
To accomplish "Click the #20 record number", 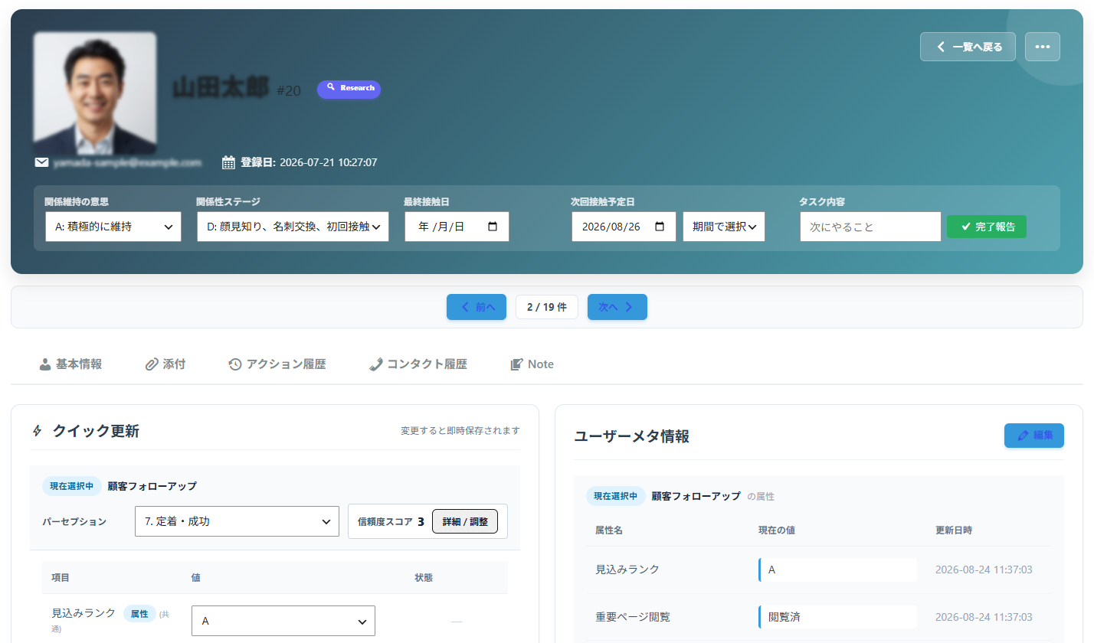I will [289, 91].
